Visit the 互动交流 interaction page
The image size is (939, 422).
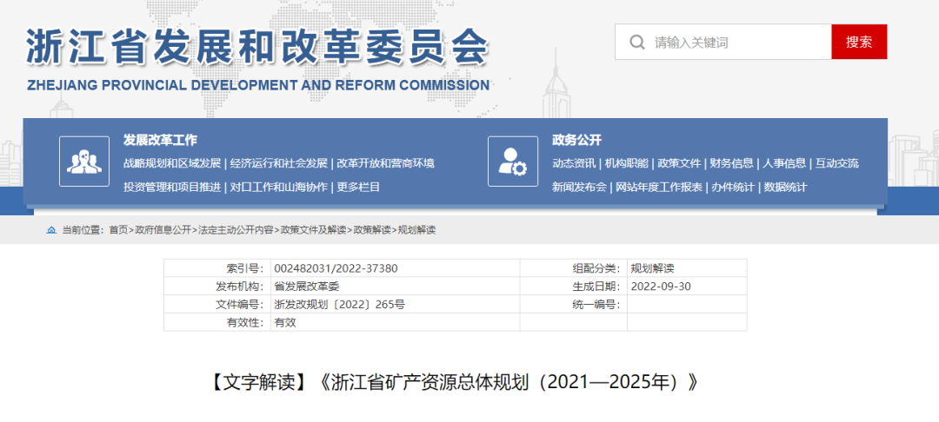pos(836,163)
